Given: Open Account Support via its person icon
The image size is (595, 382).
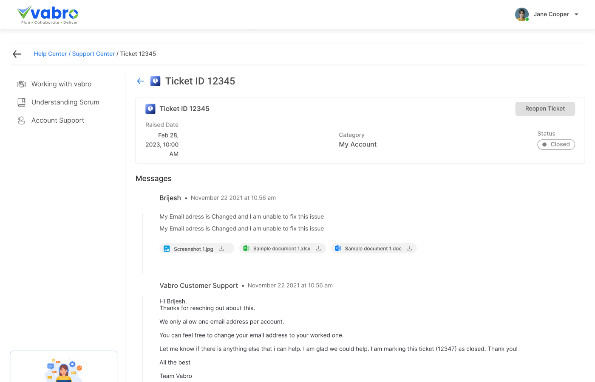Looking at the screenshot, I should click(x=21, y=120).
